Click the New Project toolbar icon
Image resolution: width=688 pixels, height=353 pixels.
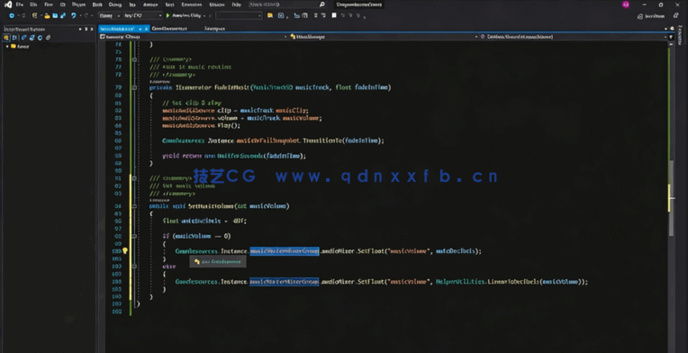pyautogui.click(x=34, y=15)
